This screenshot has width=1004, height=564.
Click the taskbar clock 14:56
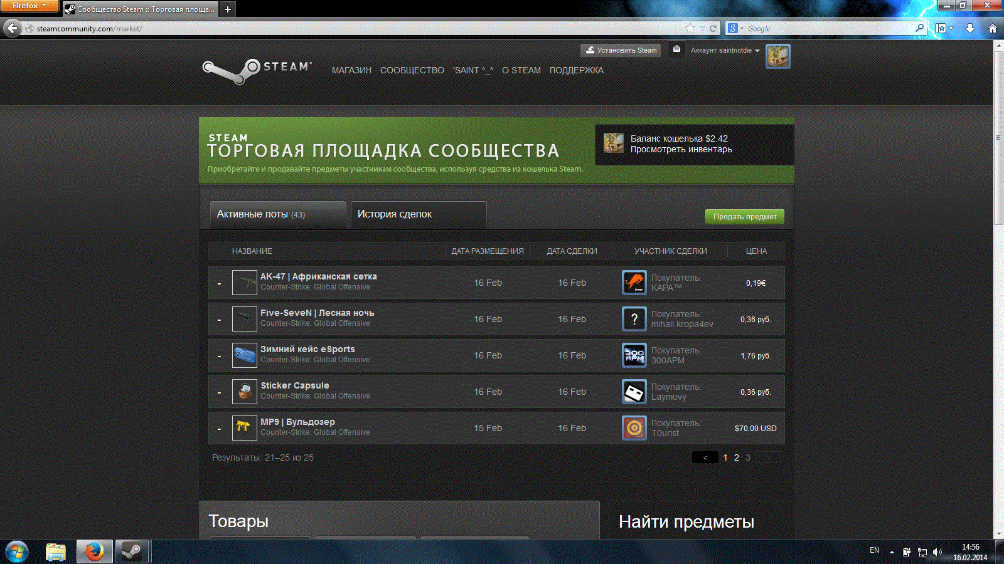click(x=970, y=547)
